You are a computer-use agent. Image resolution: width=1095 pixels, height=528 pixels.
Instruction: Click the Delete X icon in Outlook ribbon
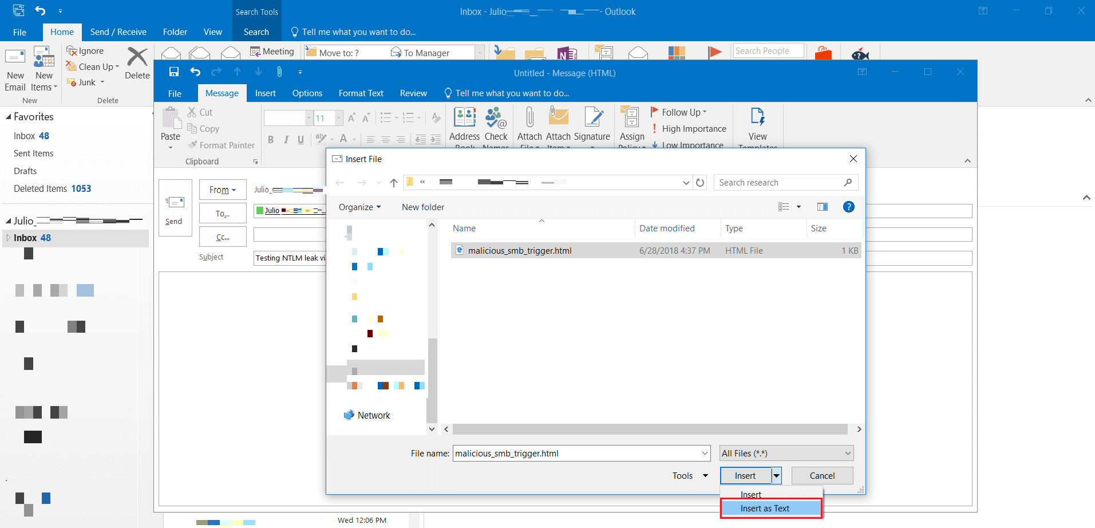137,57
